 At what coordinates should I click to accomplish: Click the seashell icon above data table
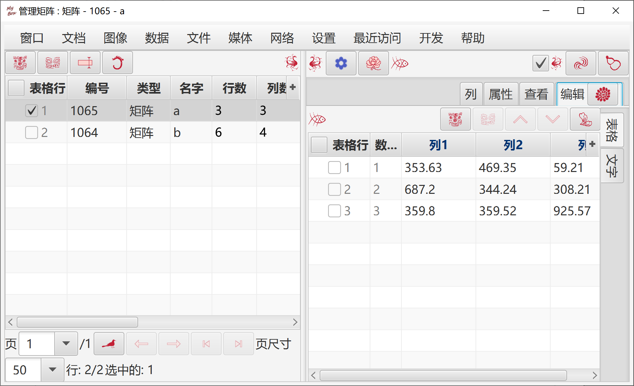pos(585,119)
